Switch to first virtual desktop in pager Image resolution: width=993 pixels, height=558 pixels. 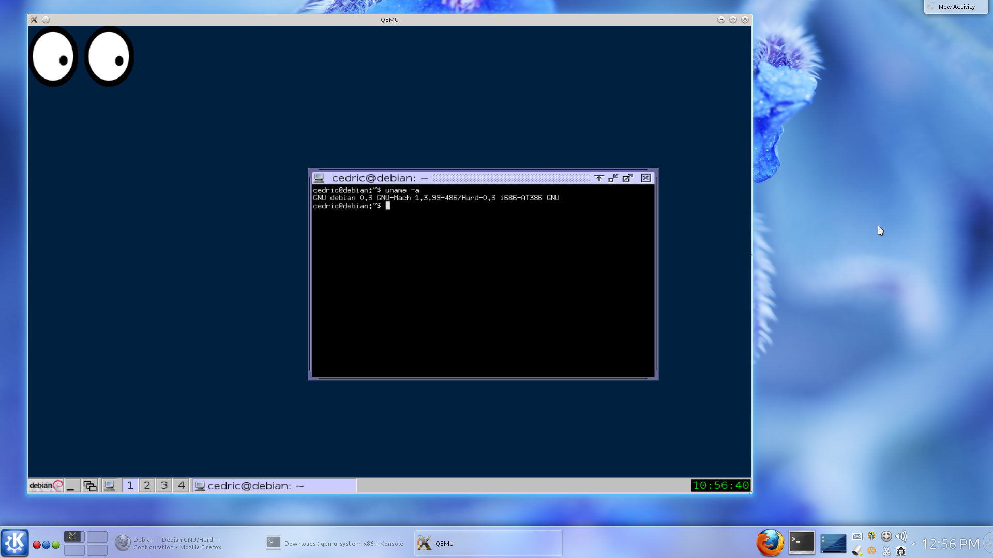pyautogui.click(x=74, y=537)
